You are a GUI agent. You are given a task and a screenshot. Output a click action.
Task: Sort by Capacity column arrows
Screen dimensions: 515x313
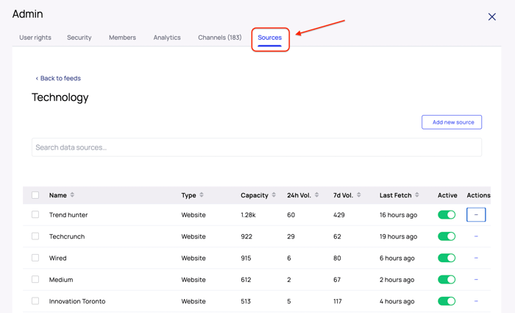tap(274, 195)
